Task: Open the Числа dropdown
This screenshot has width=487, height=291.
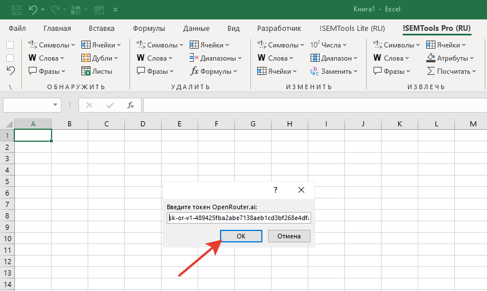Action: tap(328, 45)
